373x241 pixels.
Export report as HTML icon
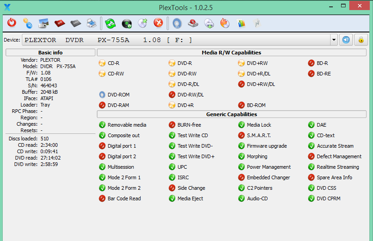(x=76, y=23)
